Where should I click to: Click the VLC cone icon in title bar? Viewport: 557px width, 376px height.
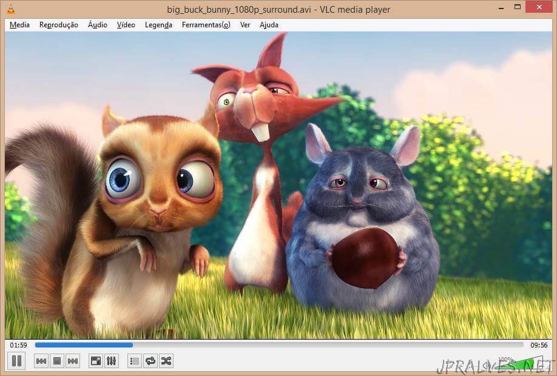click(x=11, y=9)
